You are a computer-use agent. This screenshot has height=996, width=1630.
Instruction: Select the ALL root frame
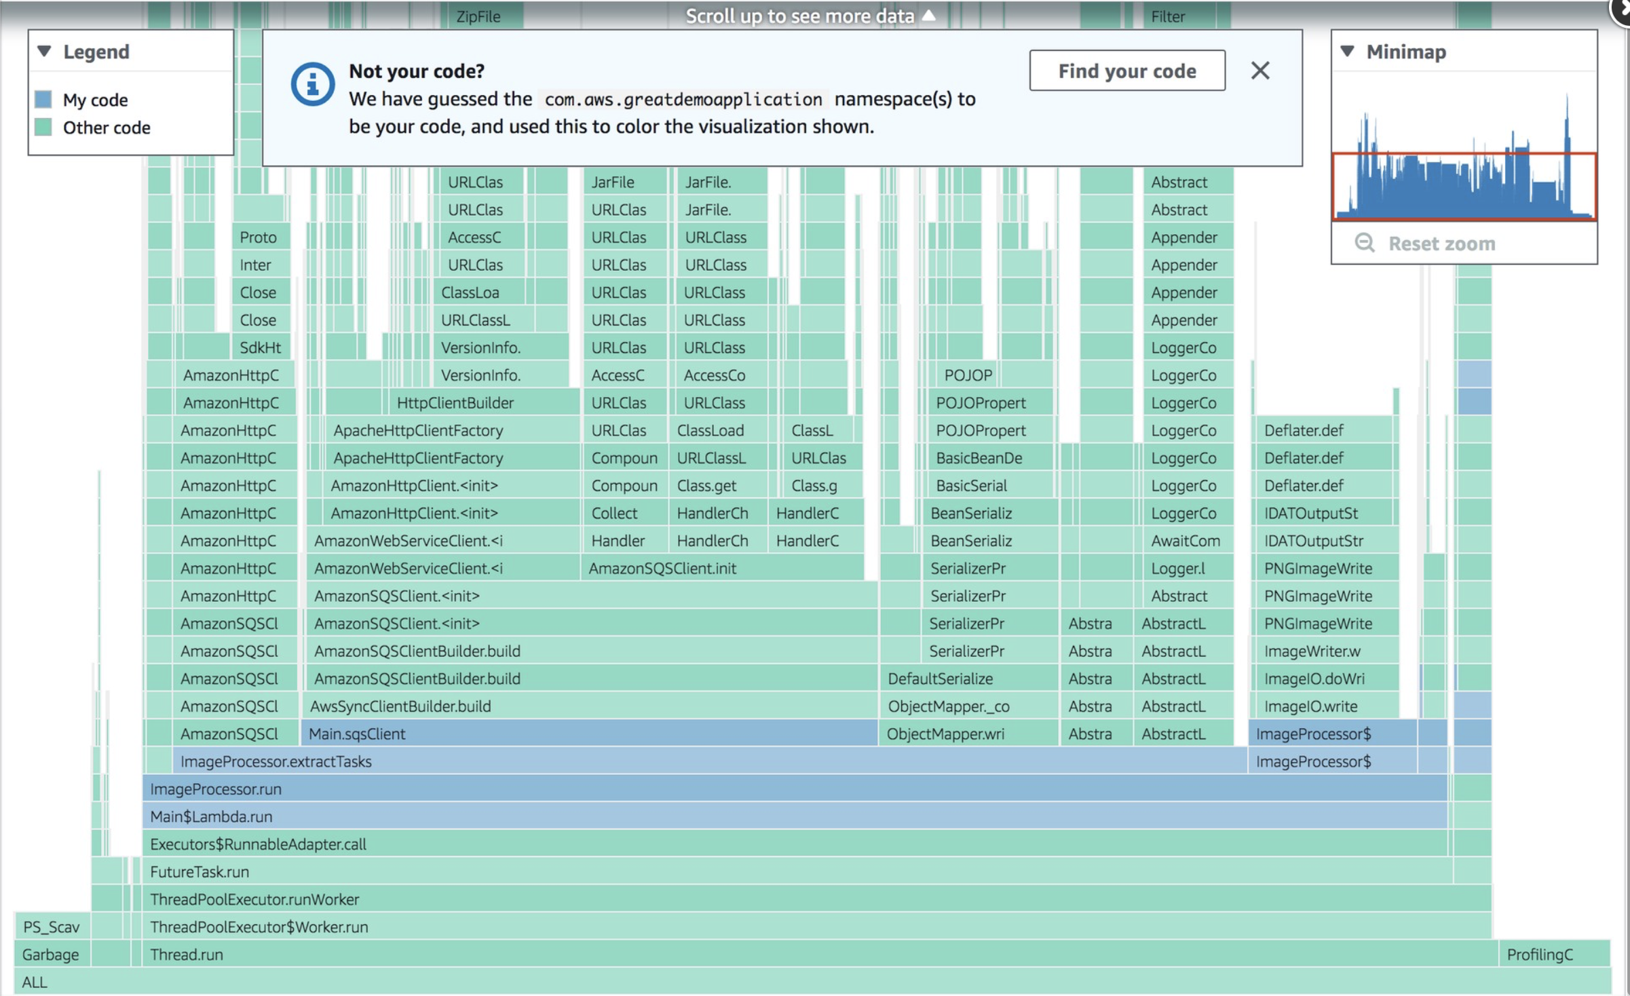(x=812, y=982)
